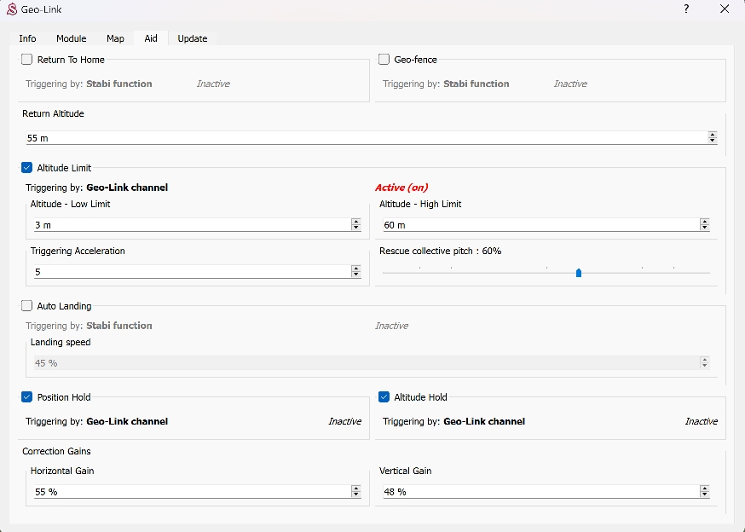Enable the Return To Home checkbox

pos(27,60)
